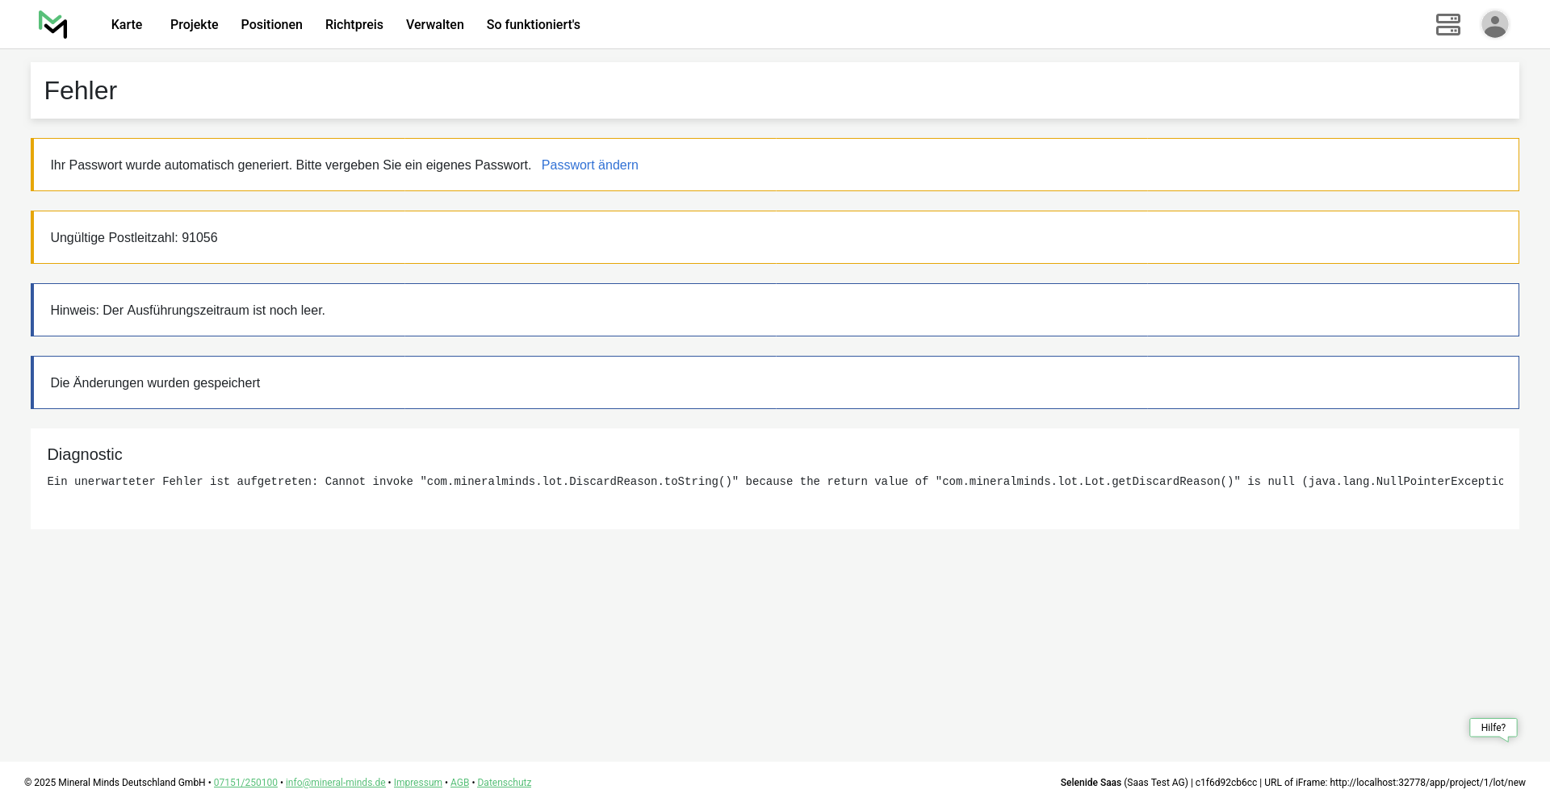Open the AGB footer link
Screen dimensions: 1550x802
pos(459,783)
